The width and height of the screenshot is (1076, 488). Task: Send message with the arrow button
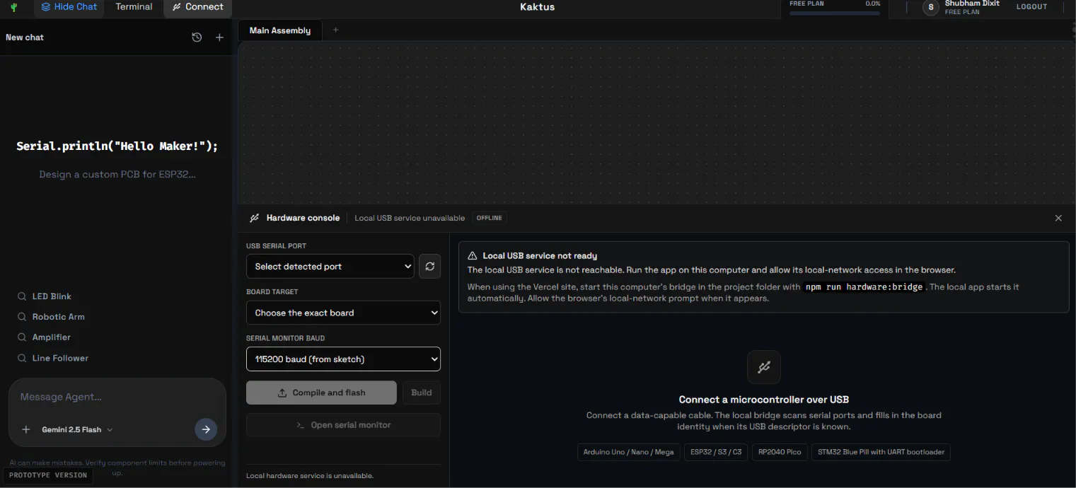click(206, 429)
